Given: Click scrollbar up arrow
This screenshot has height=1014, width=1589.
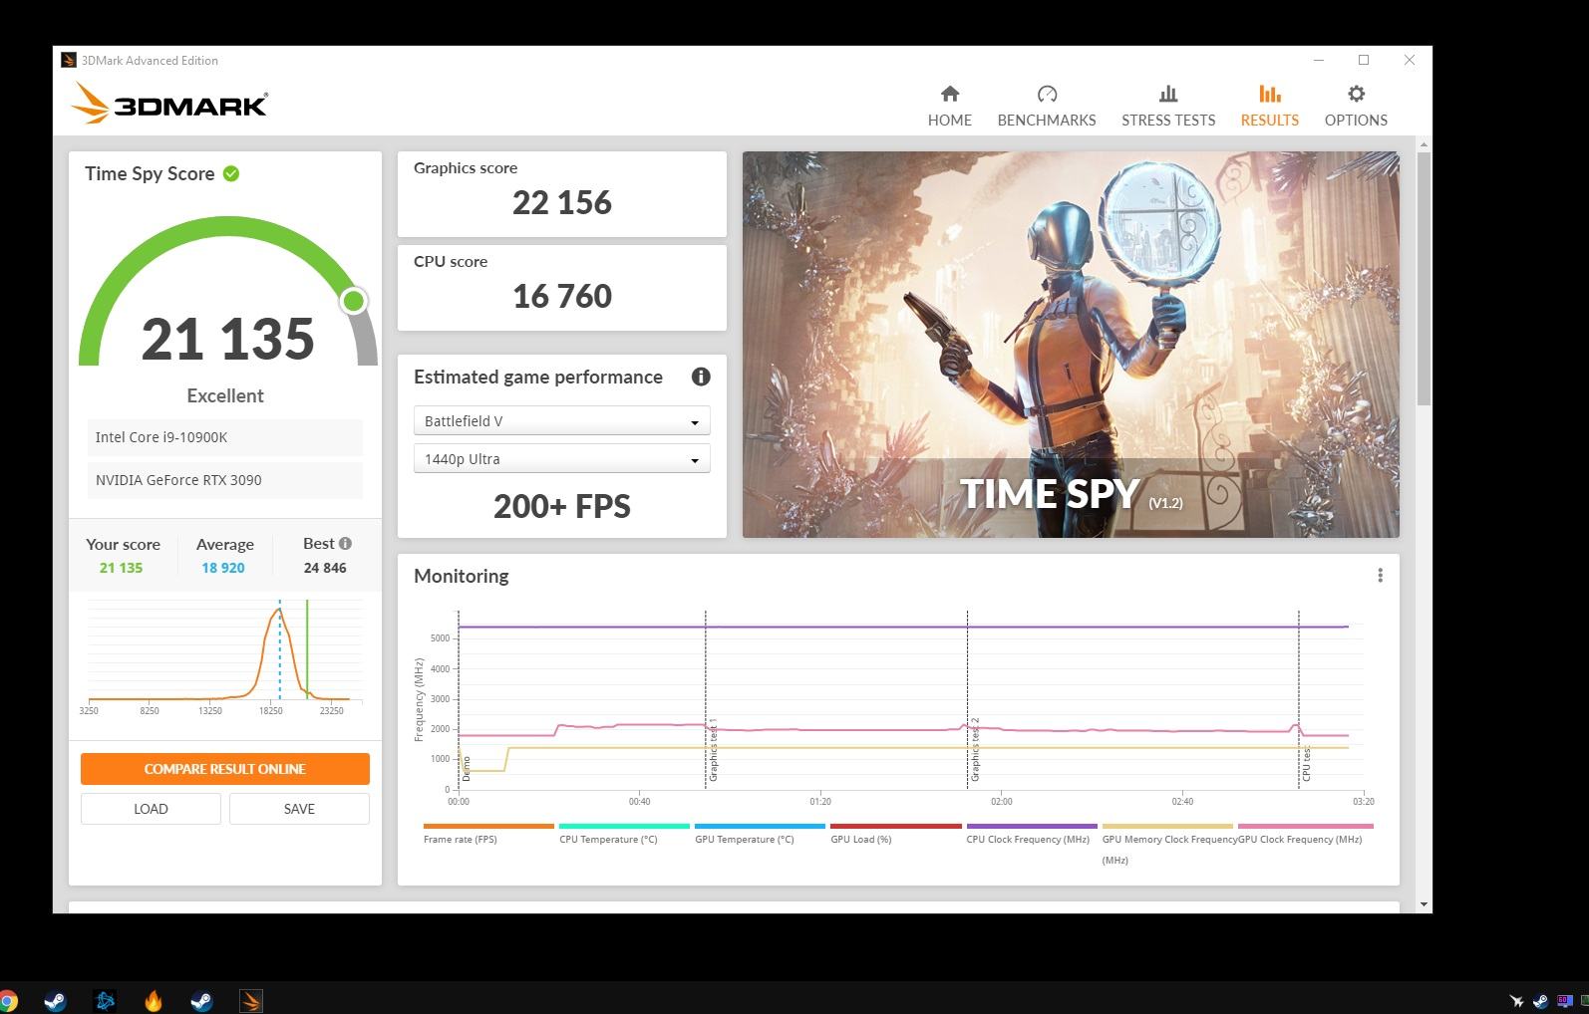Looking at the screenshot, I should [x=1425, y=145].
